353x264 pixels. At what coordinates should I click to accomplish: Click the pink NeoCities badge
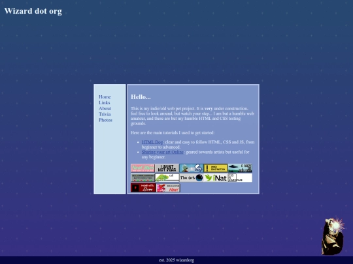coord(143,168)
